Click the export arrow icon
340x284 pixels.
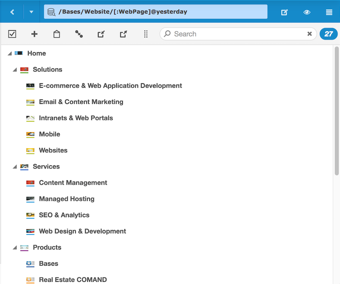123,34
